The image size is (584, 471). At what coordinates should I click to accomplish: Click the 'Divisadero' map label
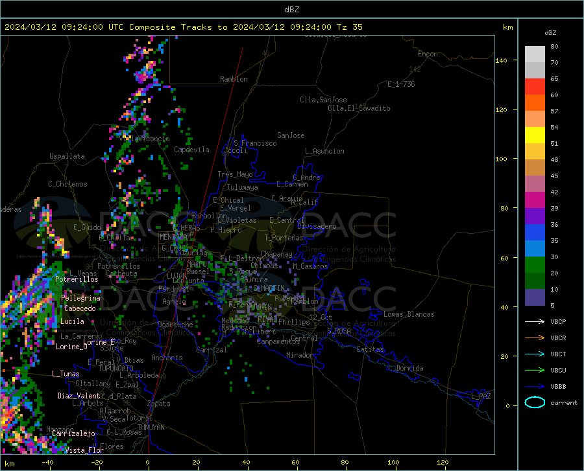pyautogui.click(x=317, y=226)
